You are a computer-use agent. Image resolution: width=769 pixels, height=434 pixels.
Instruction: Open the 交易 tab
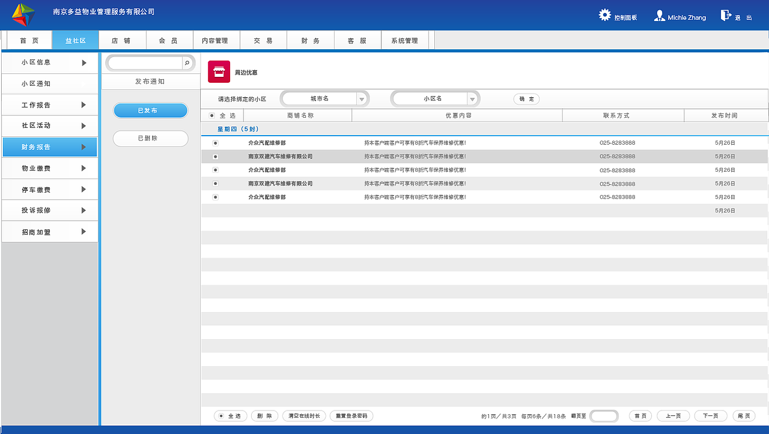(263, 40)
